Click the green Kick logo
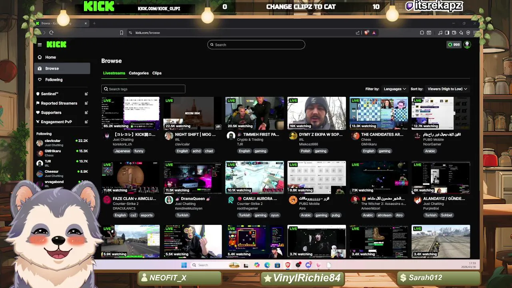This screenshot has height=288, width=512. click(56, 44)
